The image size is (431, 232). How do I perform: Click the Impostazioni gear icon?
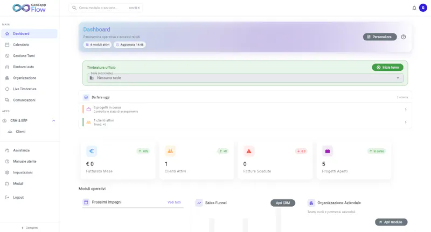click(7, 172)
